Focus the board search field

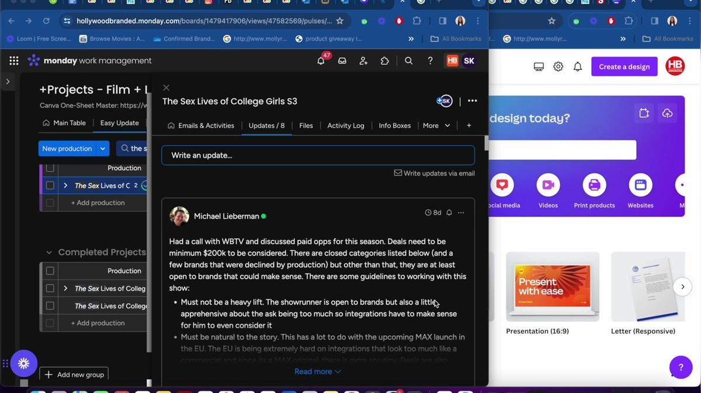point(133,149)
